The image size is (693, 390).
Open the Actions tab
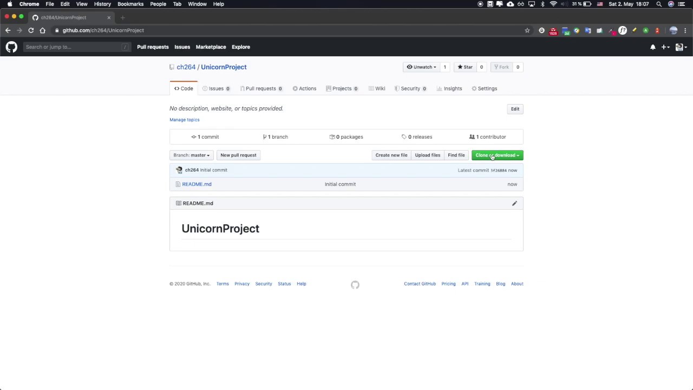[x=304, y=89]
